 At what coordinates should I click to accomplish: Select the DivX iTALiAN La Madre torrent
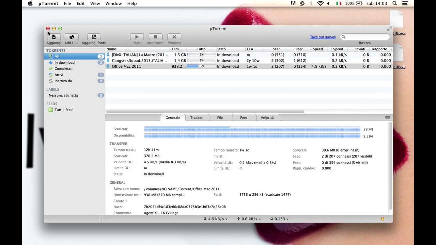click(x=249, y=55)
